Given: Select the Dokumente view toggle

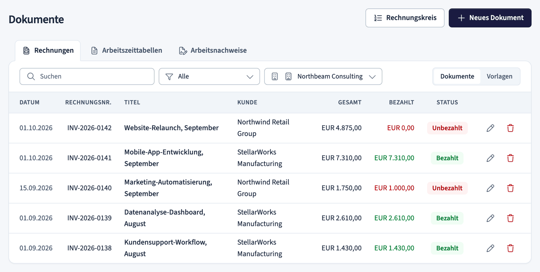Looking at the screenshot, I should click(x=457, y=76).
